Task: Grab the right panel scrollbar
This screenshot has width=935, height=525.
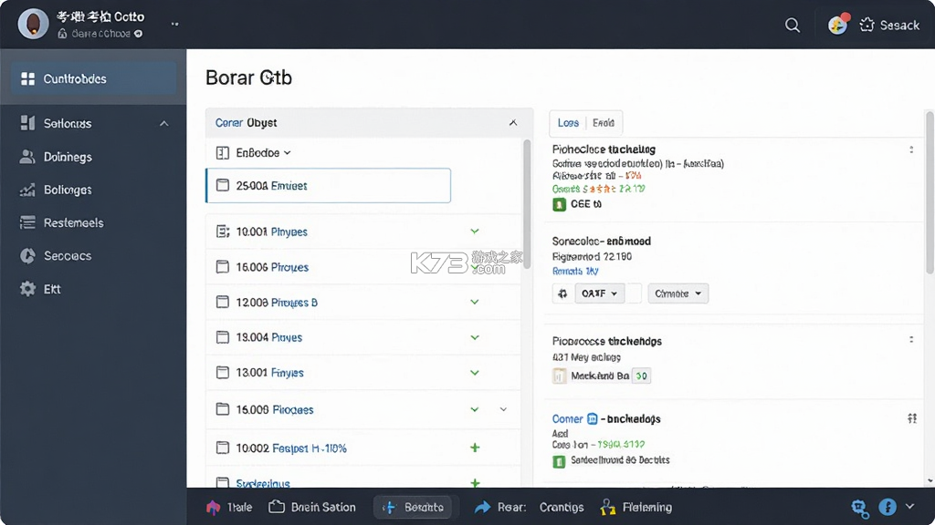Action: pos(930,193)
